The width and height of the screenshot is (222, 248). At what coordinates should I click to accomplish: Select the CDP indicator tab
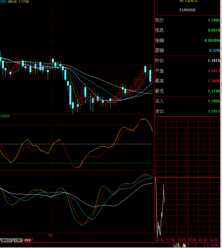(x=18, y=240)
